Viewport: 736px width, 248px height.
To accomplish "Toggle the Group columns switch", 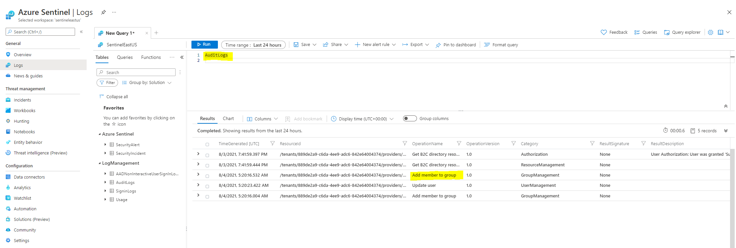I will [x=410, y=118].
